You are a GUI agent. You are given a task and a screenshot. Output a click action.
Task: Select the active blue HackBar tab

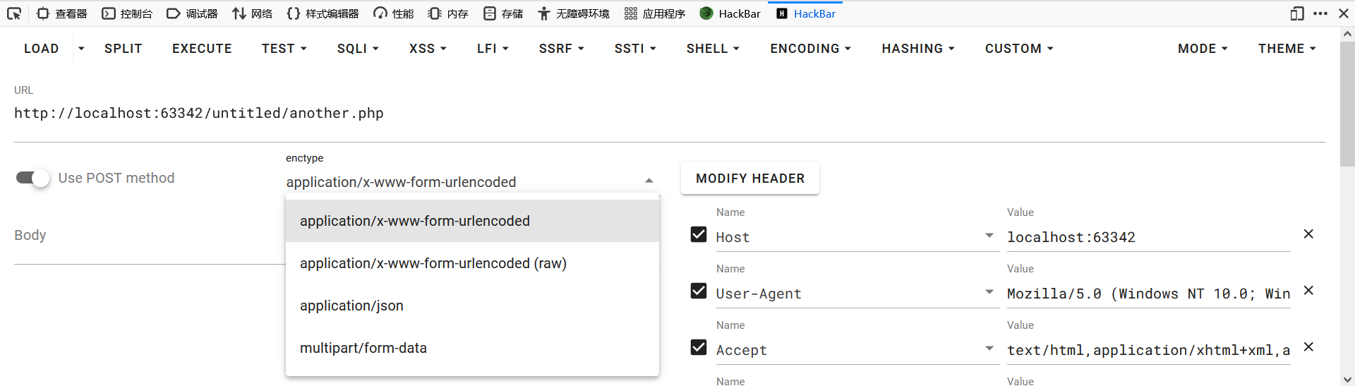point(806,13)
